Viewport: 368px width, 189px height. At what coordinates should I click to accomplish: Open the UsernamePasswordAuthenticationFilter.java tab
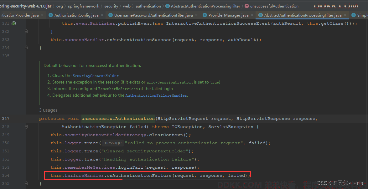153,15
